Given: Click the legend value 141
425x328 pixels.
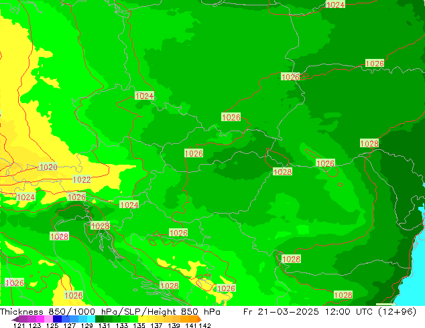Looking at the screenshot, I should tap(191, 325).
